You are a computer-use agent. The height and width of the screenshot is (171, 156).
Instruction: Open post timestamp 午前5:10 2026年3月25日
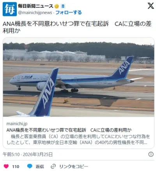coord(28,154)
